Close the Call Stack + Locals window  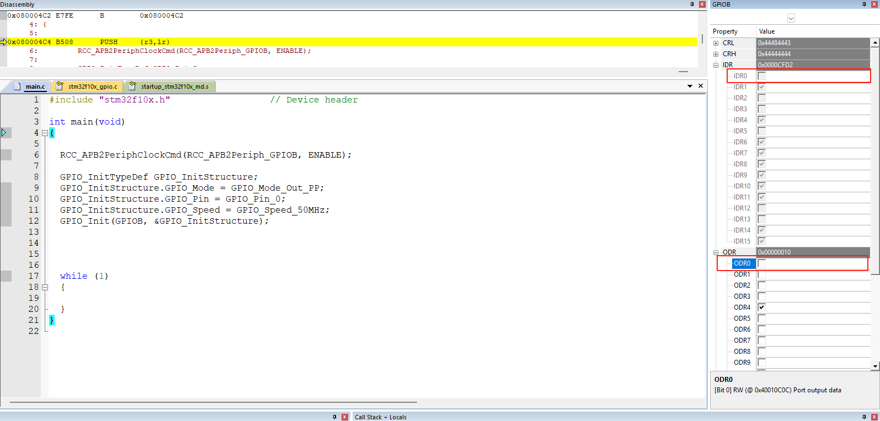[874, 417]
